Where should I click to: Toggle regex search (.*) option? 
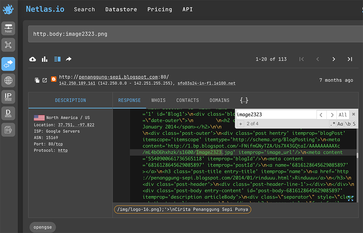pos(332,124)
